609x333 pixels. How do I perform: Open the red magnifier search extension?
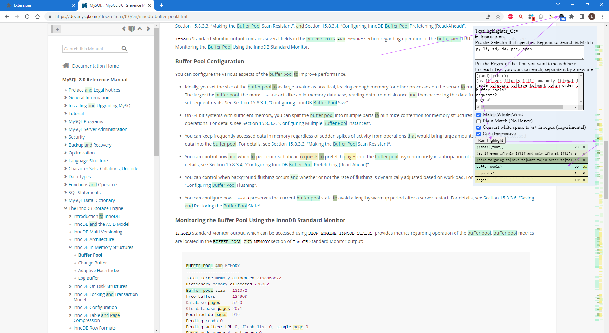coord(521,16)
